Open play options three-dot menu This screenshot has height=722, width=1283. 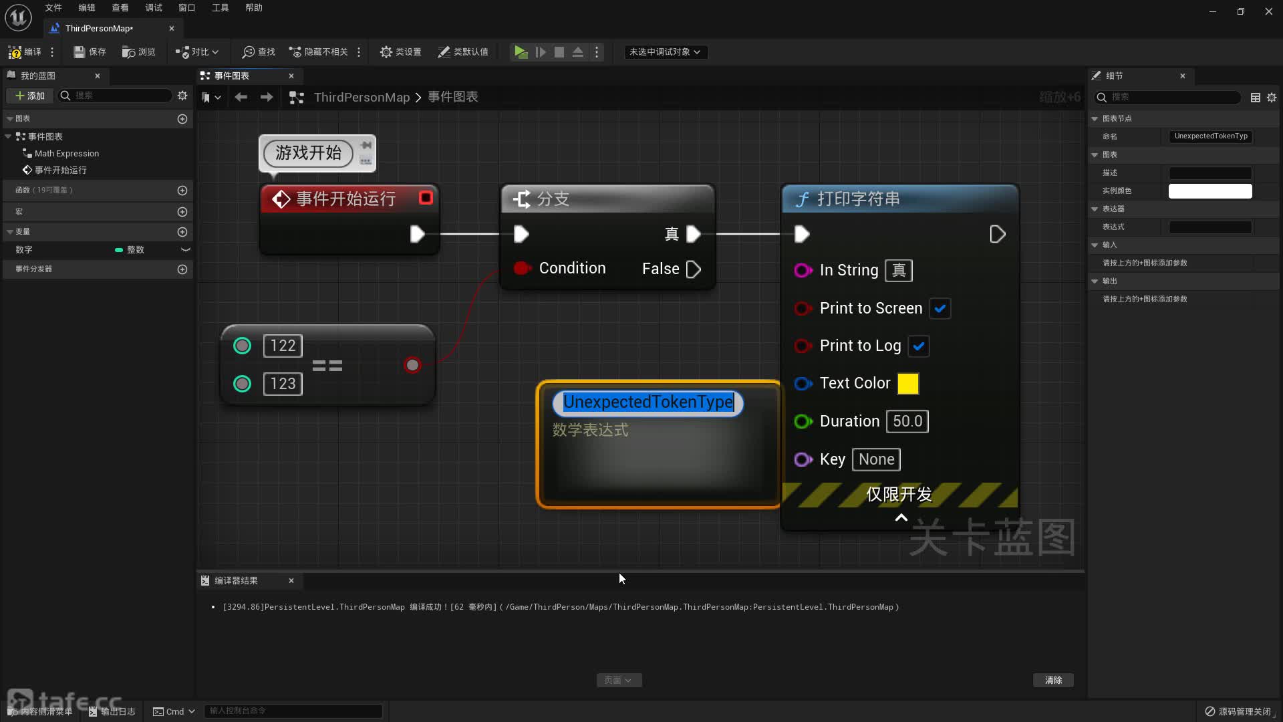[597, 52]
